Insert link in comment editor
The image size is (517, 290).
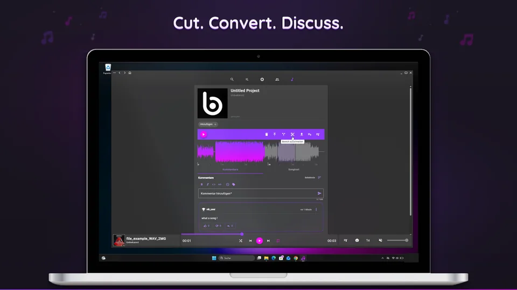220,184
